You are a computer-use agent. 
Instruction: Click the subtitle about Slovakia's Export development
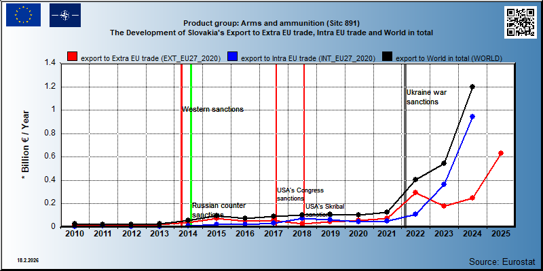click(271, 33)
